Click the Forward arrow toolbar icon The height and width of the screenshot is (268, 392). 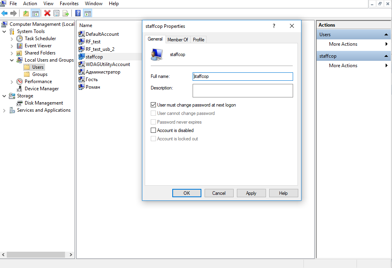tap(14, 13)
